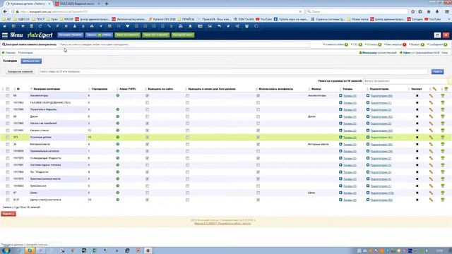Click the refresh arrow toolbar icon
452x254 pixels.
[x=40, y=26]
